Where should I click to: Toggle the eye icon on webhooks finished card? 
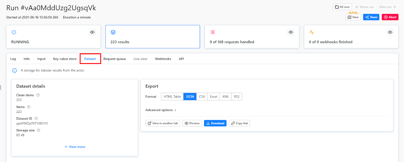pos(390,32)
